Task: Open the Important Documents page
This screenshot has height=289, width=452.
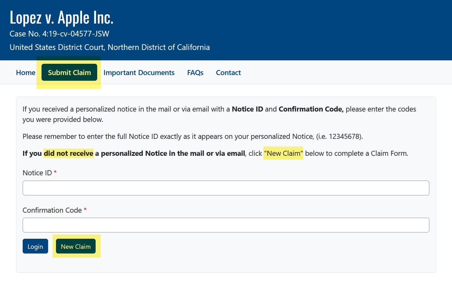Action: coord(139,73)
